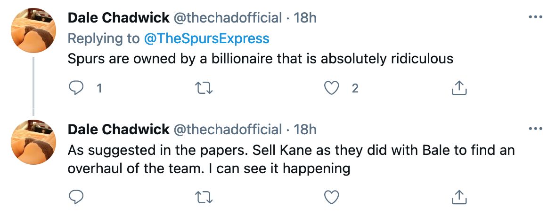Like the Sell Kane tweet
556x215 pixels.
pos(332,197)
